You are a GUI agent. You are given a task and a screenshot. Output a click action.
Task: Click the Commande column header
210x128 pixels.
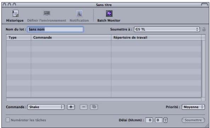tap(71, 37)
